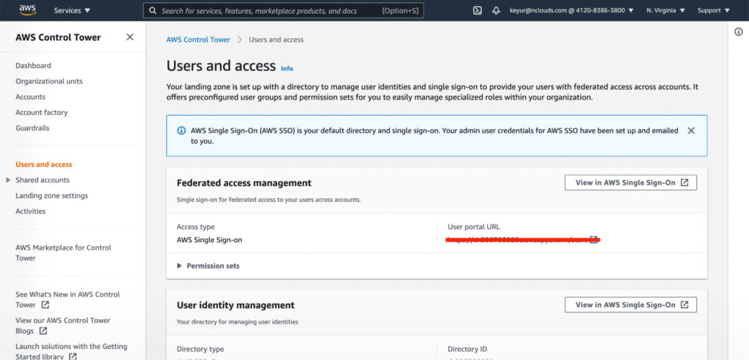Screen dimensions: 749x360
Task: Open the Services dropdown menu
Action: click(x=72, y=10)
